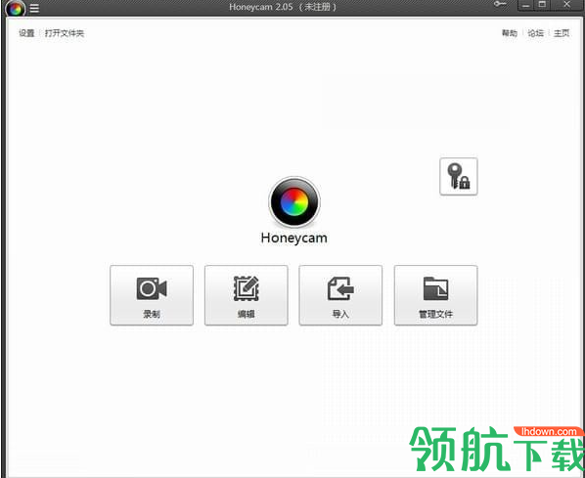Minimize the Honeycam window
This screenshot has height=478, width=585.
tap(526, 5)
